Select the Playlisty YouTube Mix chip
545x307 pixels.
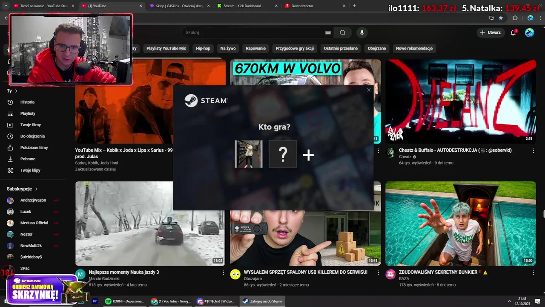166,48
